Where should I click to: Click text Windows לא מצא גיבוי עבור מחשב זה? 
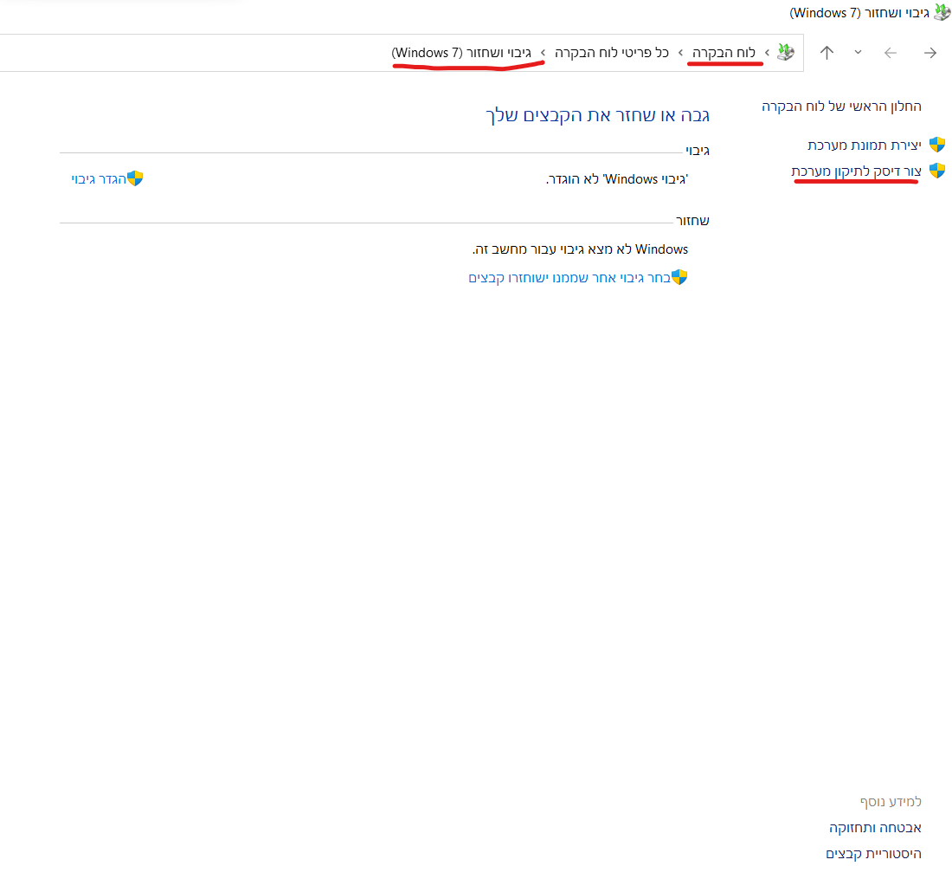point(580,249)
